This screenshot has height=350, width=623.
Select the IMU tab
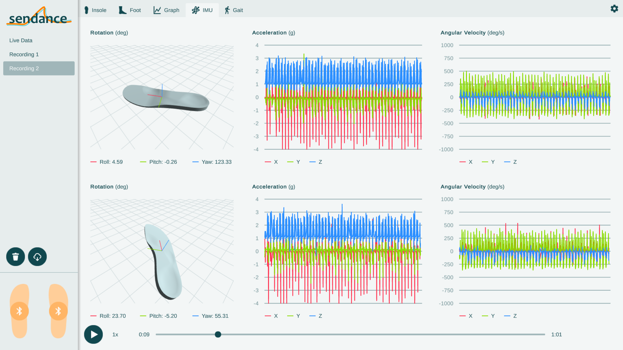[x=202, y=10]
